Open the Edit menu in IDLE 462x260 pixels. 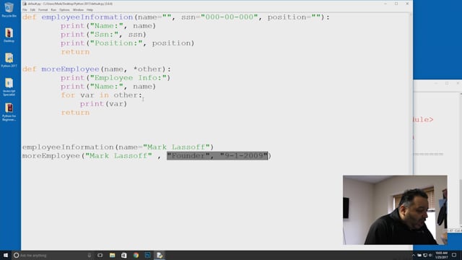click(x=32, y=9)
